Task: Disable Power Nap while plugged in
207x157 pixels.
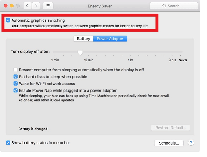Action: (15, 90)
